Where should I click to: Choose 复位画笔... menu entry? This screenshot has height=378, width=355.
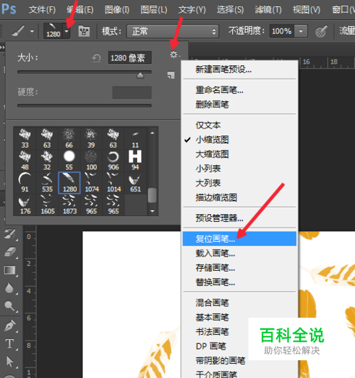pos(240,239)
